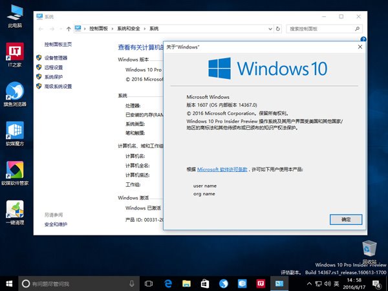The height and width of the screenshot is (291, 388).
Task: Click the taskbar clock showing 14:58
Action: pos(354,284)
